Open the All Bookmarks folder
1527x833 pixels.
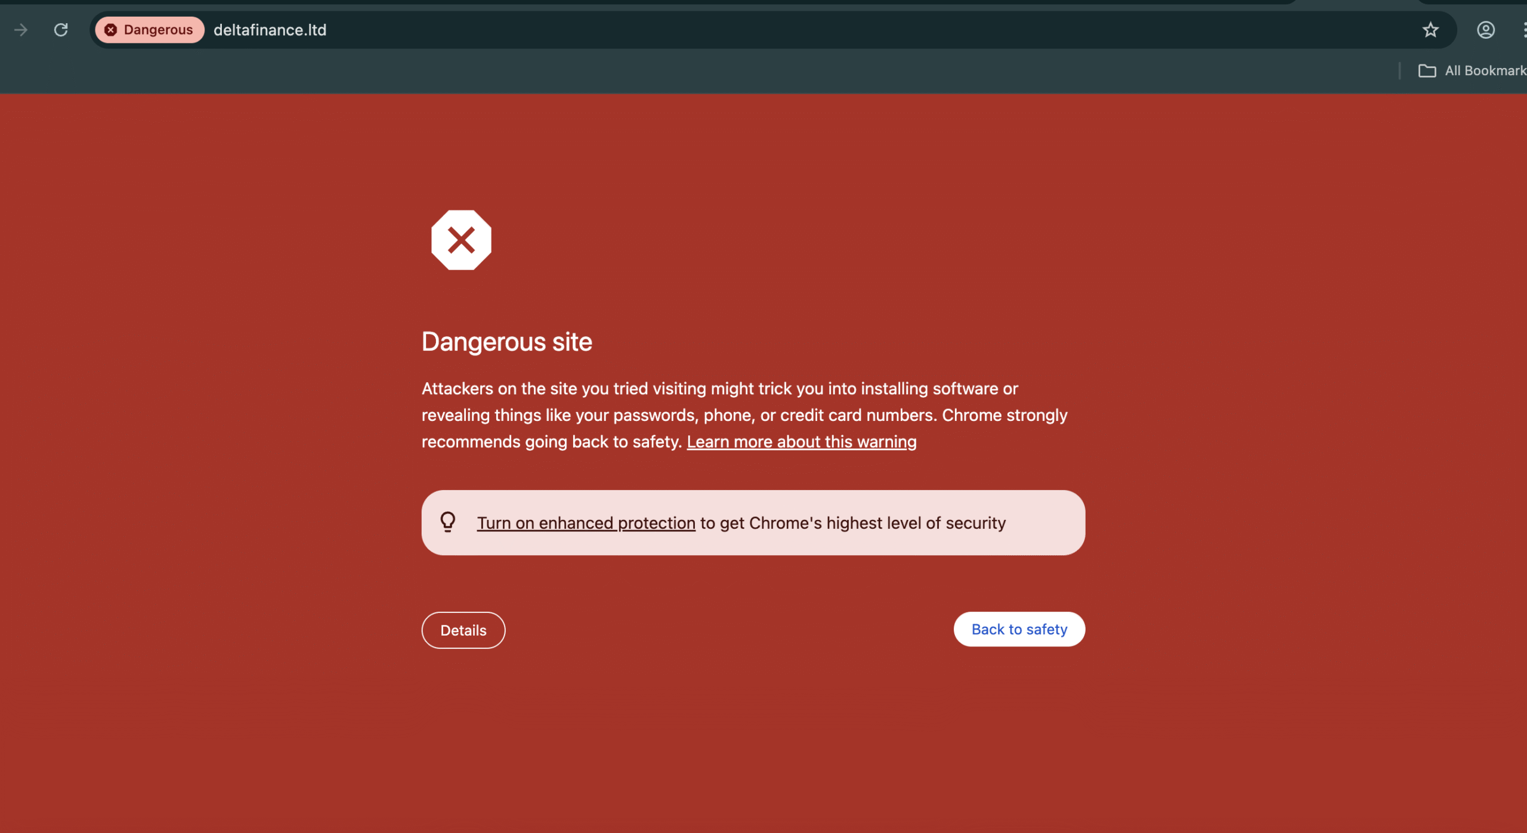1472,71
